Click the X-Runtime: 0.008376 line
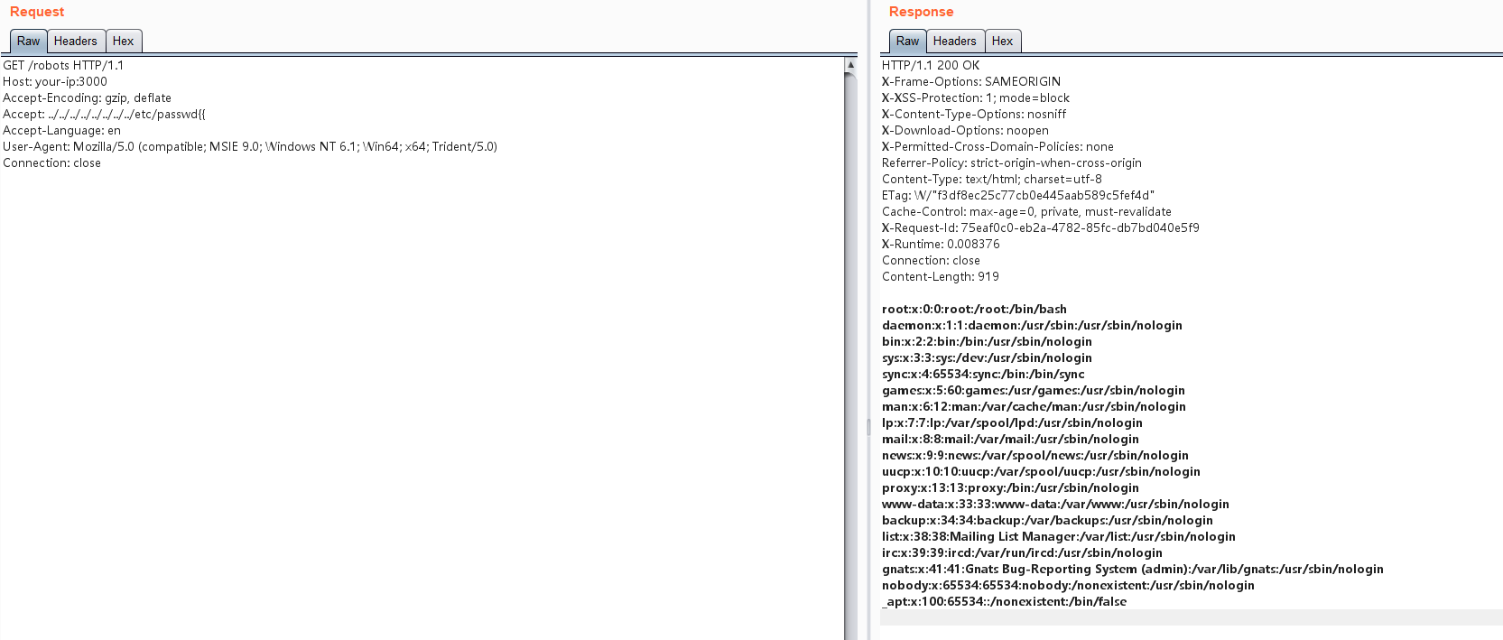The width and height of the screenshot is (1503, 640). [x=941, y=245]
